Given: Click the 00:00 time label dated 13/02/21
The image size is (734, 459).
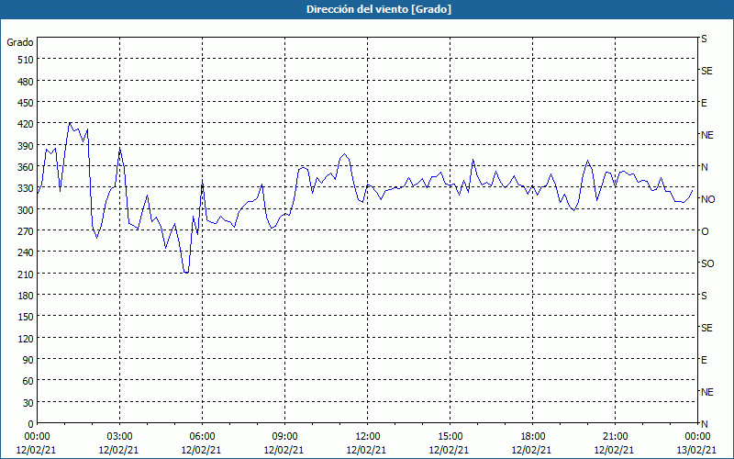Looking at the screenshot, I should click(697, 437).
